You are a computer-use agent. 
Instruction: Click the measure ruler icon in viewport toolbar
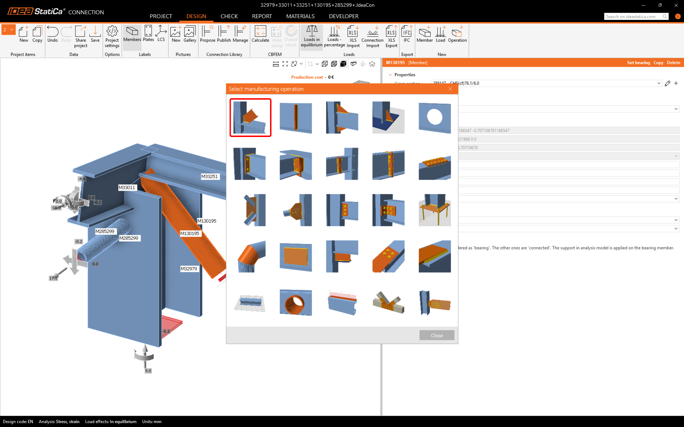(276, 64)
